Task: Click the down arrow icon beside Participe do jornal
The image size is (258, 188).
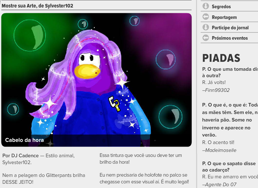Action: click(x=206, y=28)
